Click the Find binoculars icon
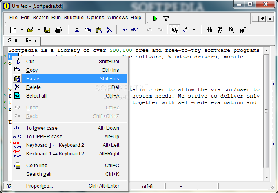Viewport: 278px width, 193px height. (x=209, y=30)
